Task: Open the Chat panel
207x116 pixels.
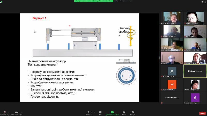Action: coord(100,112)
